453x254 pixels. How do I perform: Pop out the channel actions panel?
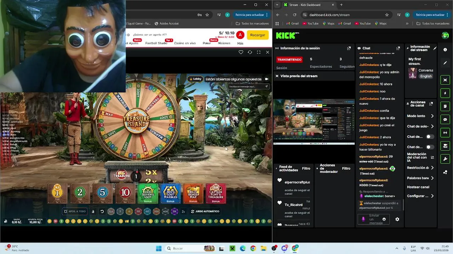431,104
